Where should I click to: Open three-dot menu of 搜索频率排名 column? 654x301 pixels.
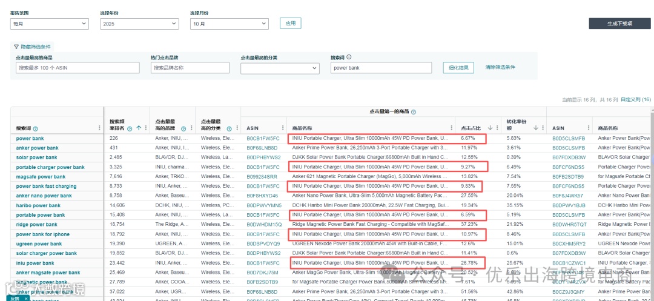(x=145, y=128)
